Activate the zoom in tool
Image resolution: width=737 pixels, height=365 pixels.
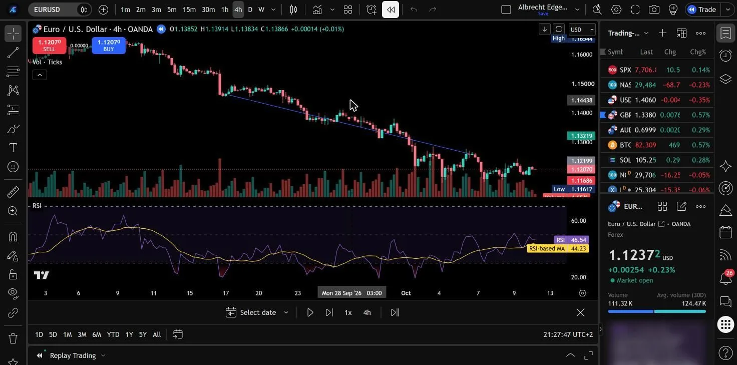[x=13, y=211]
